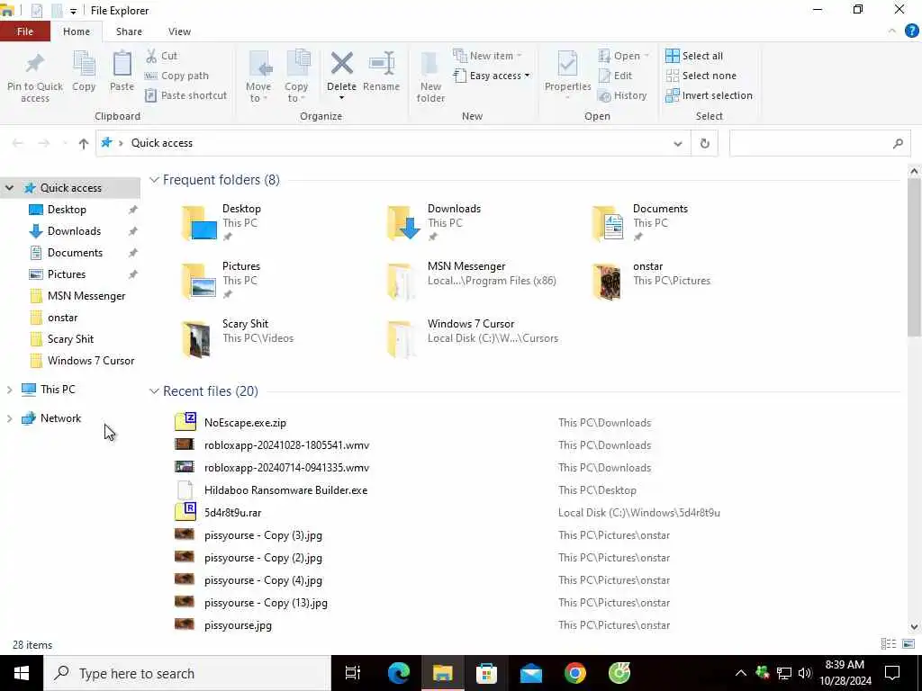
Task: Switch to the Home ribbon tab
Action: (x=77, y=31)
